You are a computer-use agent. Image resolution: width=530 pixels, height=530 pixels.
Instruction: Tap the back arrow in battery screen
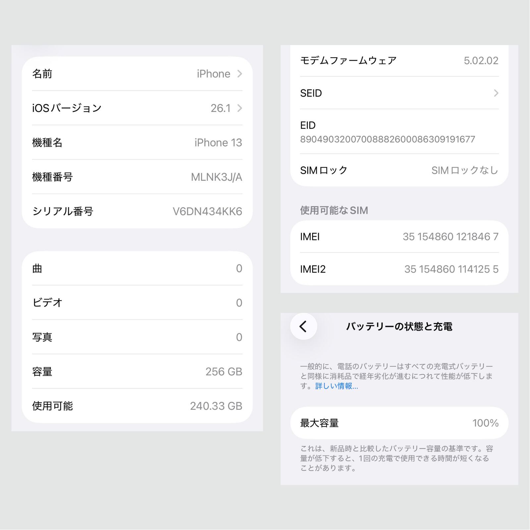coord(303,327)
